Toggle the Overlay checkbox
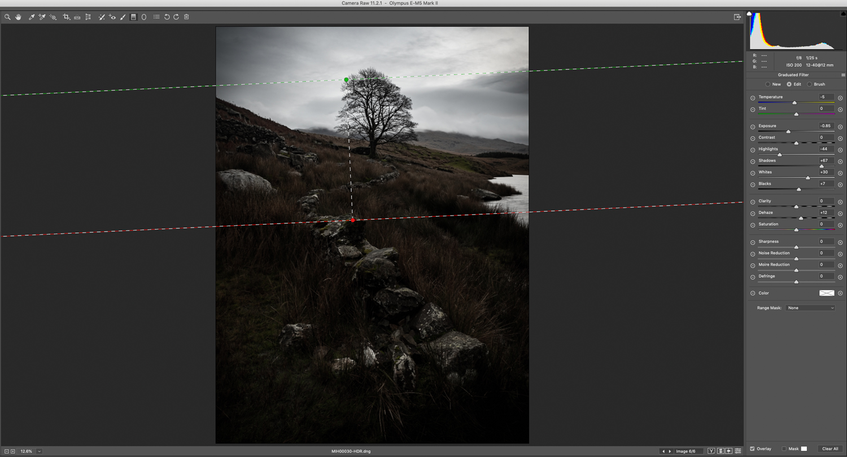Image resolution: width=847 pixels, height=457 pixels. pyautogui.click(x=752, y=449)
